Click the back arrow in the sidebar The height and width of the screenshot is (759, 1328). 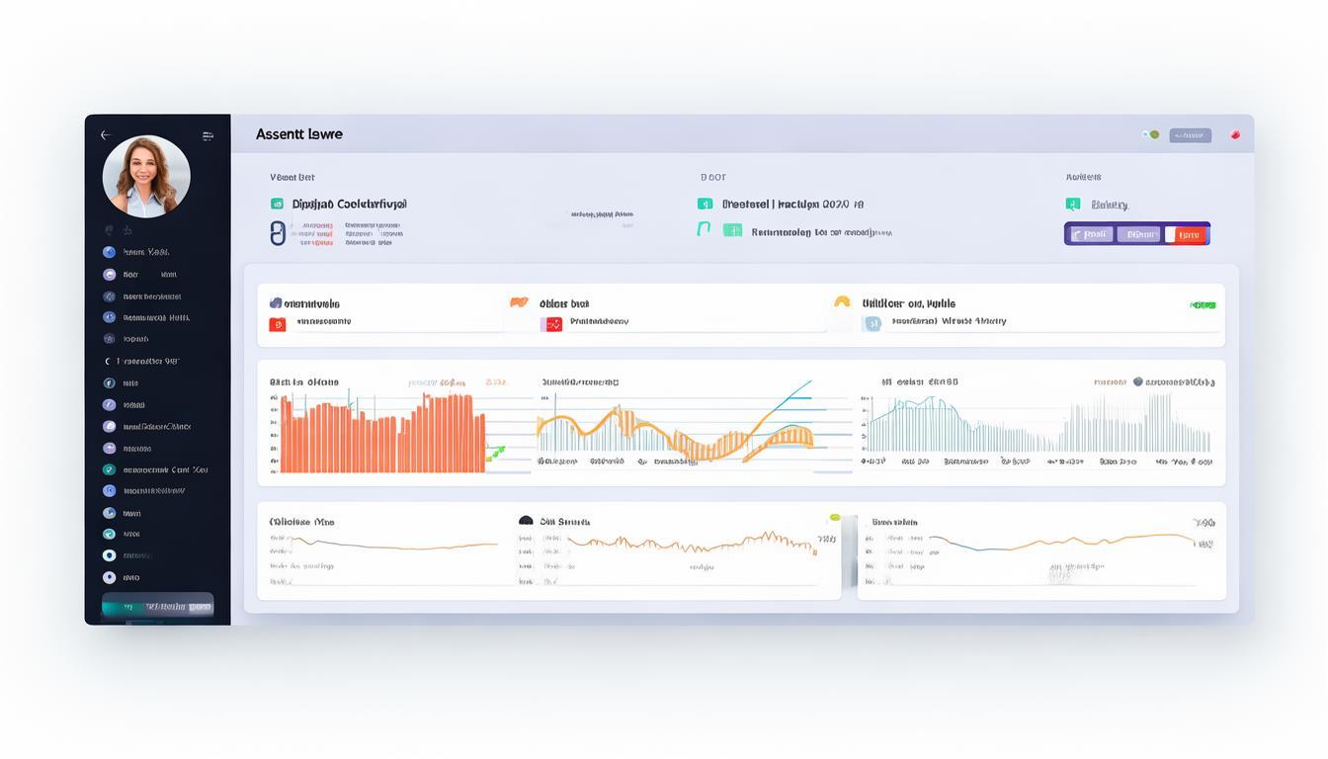tap(106, 135)
